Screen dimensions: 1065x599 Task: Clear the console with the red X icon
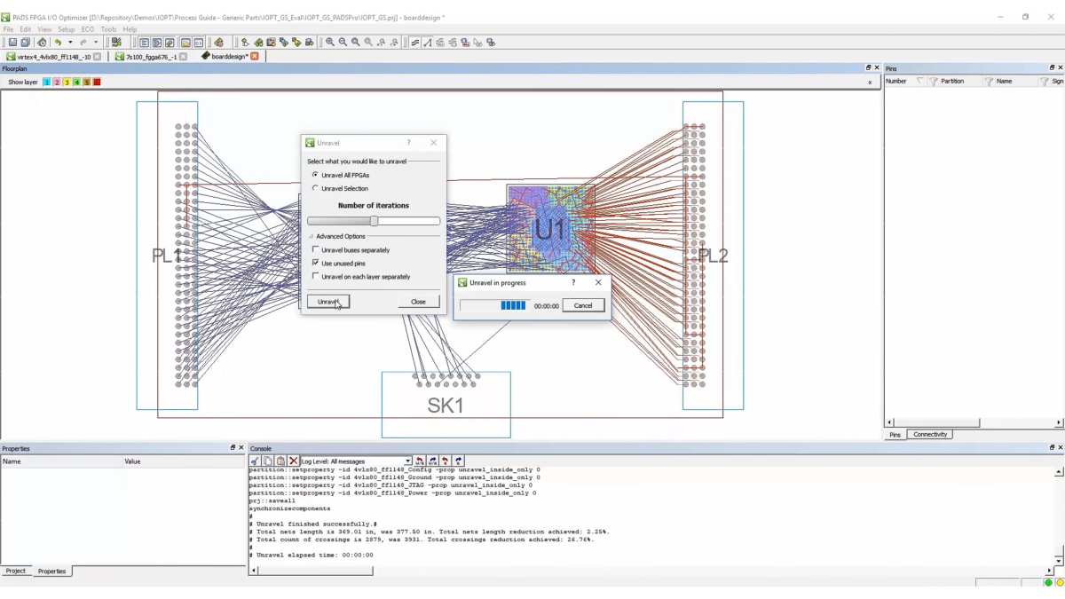pos(293,461)
